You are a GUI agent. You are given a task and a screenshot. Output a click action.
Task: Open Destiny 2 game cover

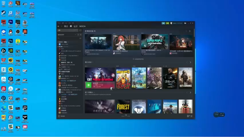139,106
